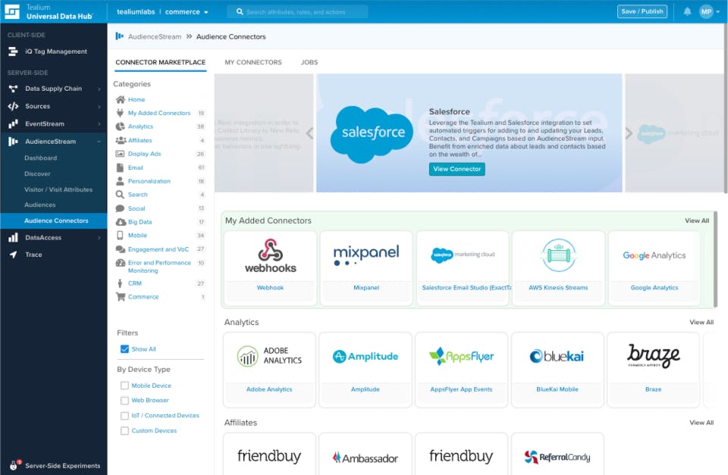Open the Google Analytics connector card
The image size is (728, 475).
654,268
